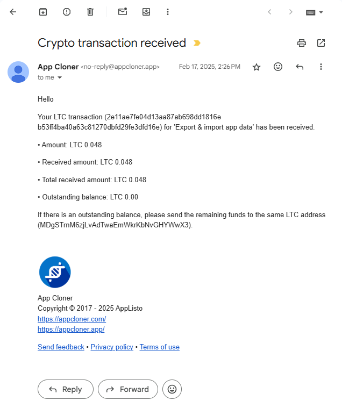
Task: Go back to the inbox
Action: coord(13,12)
